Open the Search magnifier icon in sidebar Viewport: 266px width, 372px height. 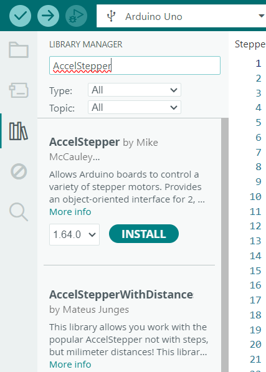point(19,212)
